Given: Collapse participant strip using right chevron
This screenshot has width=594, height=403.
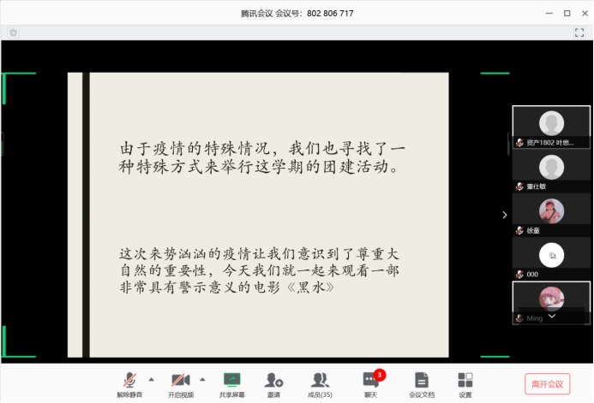Looking at the screenshot, I should (x=505, y=215).
